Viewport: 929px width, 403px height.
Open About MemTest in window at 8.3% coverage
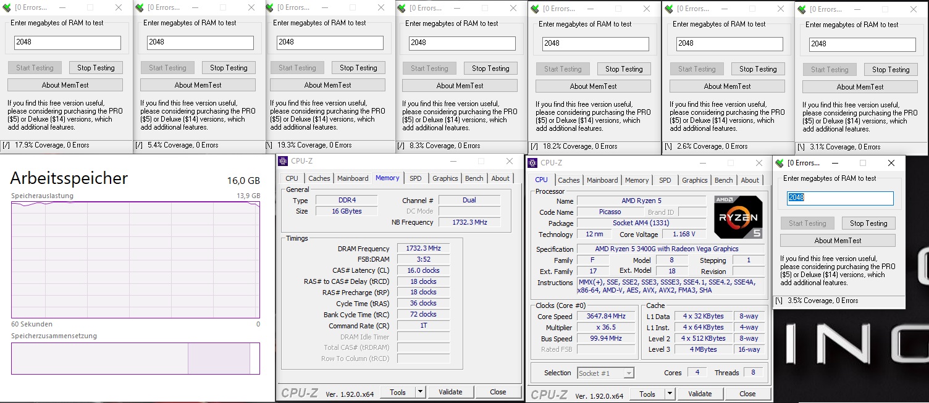tap(460, 86)
